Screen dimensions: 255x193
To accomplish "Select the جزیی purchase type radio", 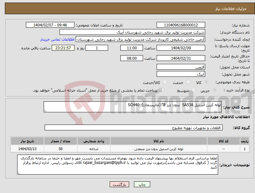I will pos(215,90).
